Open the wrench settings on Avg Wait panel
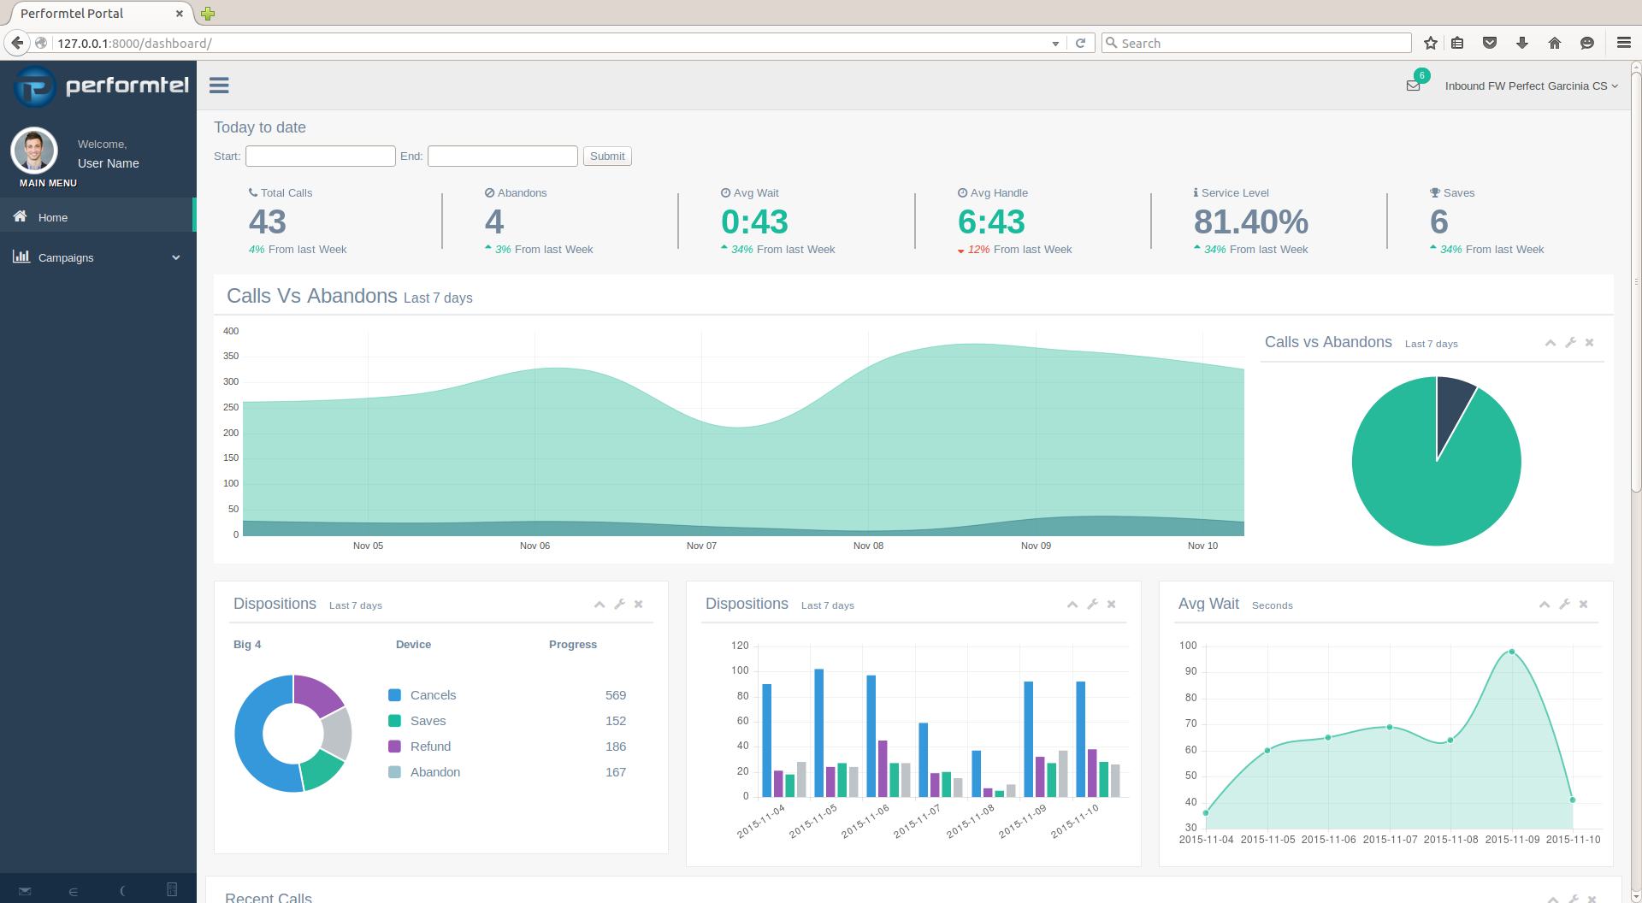Viewport: 1642px width, 903px height. pyautogui.click(x=1564, y=605)
